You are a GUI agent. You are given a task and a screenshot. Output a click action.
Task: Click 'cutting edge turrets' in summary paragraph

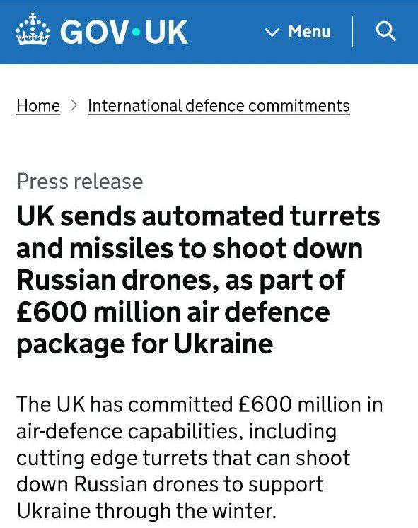tap(112, 458)
